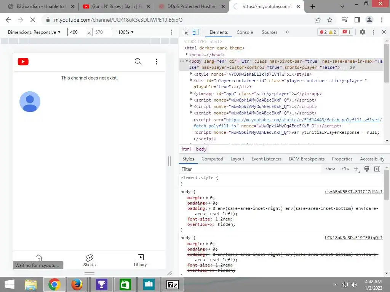Viewport: 390px width, 292px height.
Task: Expand the player-container-id div
Action: [191, 80]
